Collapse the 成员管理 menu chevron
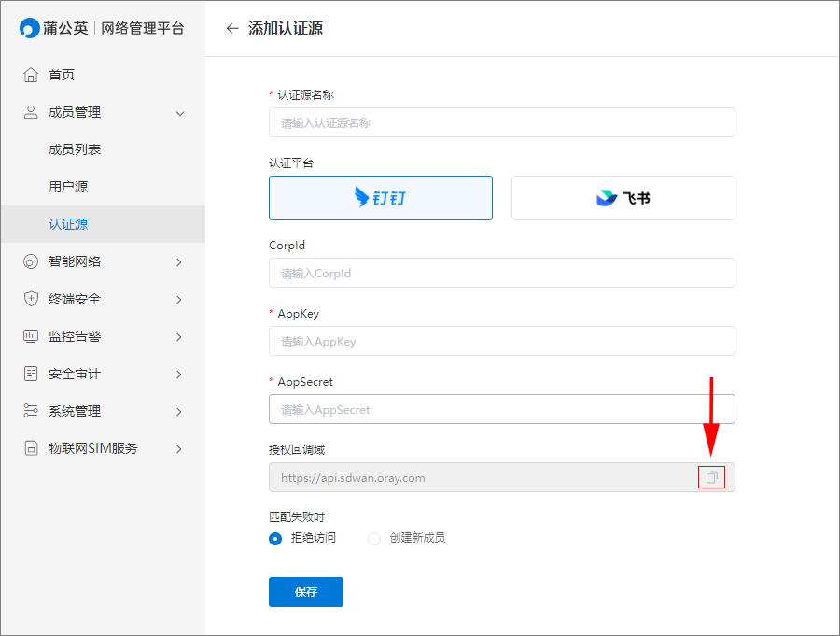Image resolution: width=840 pixels, height=636 pixels. pyautogui.click(x=180, y=113)
